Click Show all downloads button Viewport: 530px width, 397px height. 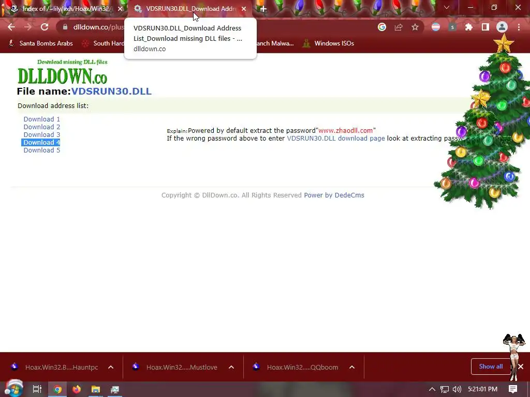tap(491, 367)
